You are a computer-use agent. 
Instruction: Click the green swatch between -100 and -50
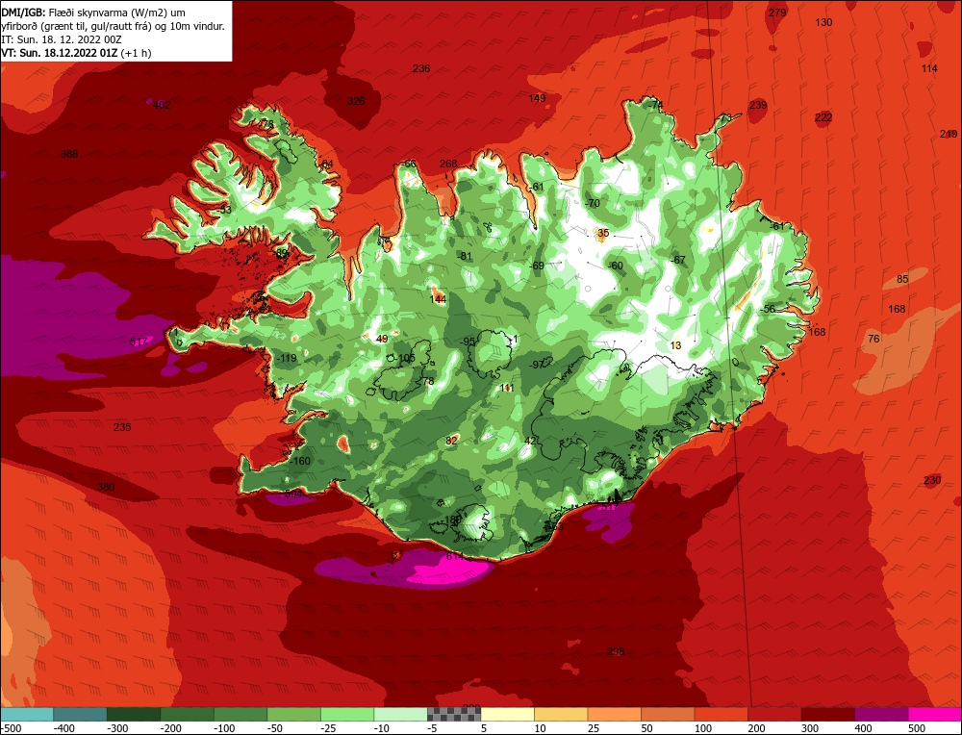[240, 714]
